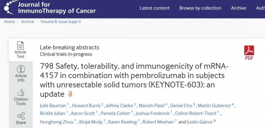Click the Share icon

click(x=21, y=116)
